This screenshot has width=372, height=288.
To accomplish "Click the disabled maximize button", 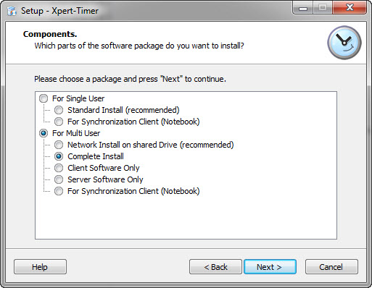I will 323,8.
